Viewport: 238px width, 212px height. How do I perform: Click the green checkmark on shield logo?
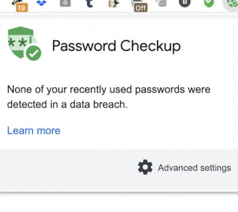tap(33, 53)
